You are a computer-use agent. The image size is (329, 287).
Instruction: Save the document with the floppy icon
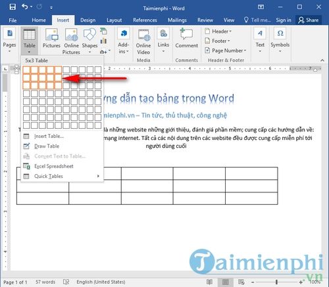pyautogui.click(x=13, y=7)
